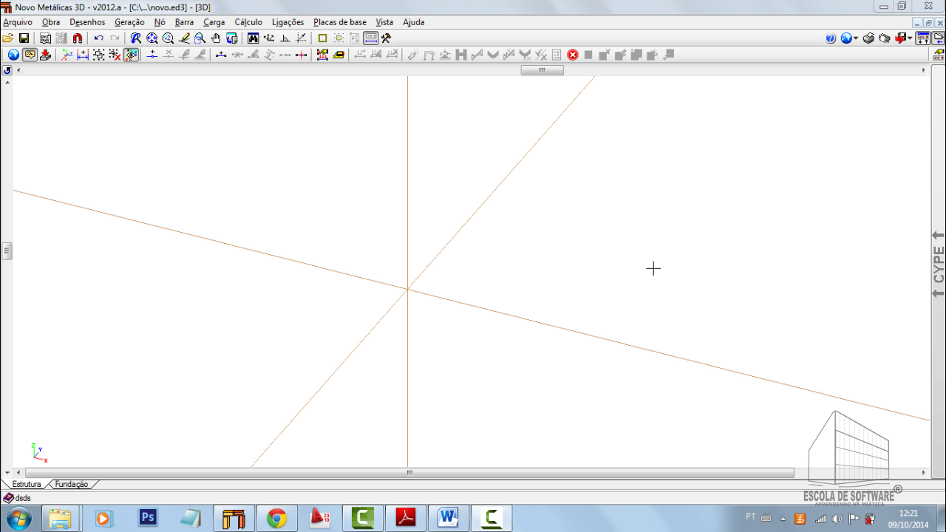Switch to the Fundação tab
The width and height of the screenshot is (946, 532).
tap(72, 485)
